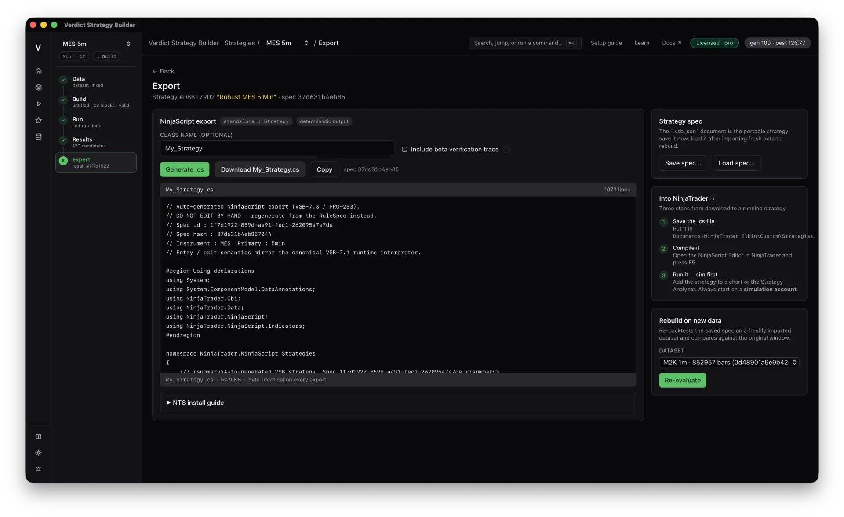Screen dimensions: 844x517
Task: Click the Class name input field
Action: click(277, 148)
